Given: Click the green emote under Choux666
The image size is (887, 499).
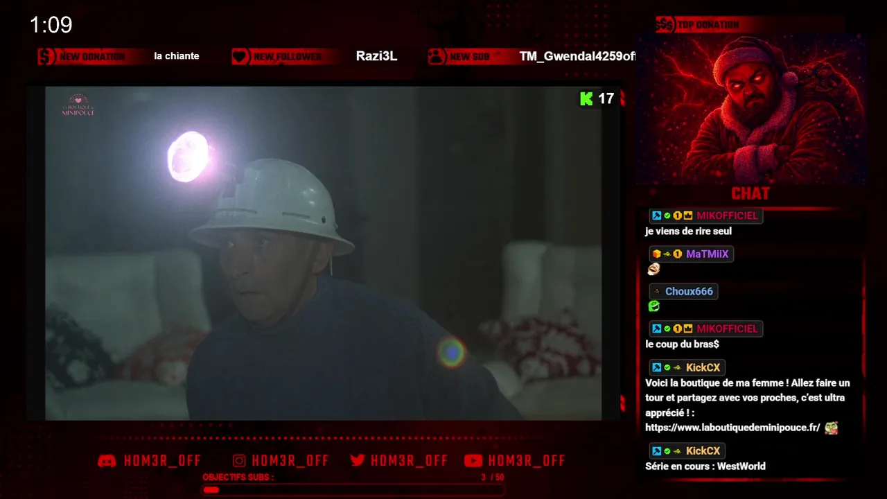Looking at the screenshot, I should pyautogui.click(x=653, y=306).
